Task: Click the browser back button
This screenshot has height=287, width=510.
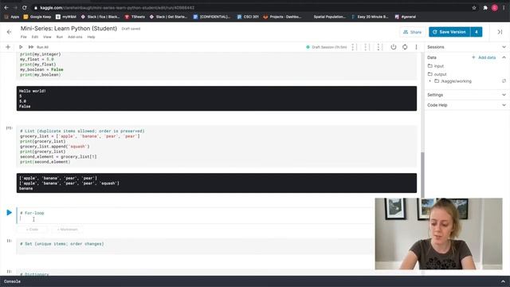Action: pos(6,7)
